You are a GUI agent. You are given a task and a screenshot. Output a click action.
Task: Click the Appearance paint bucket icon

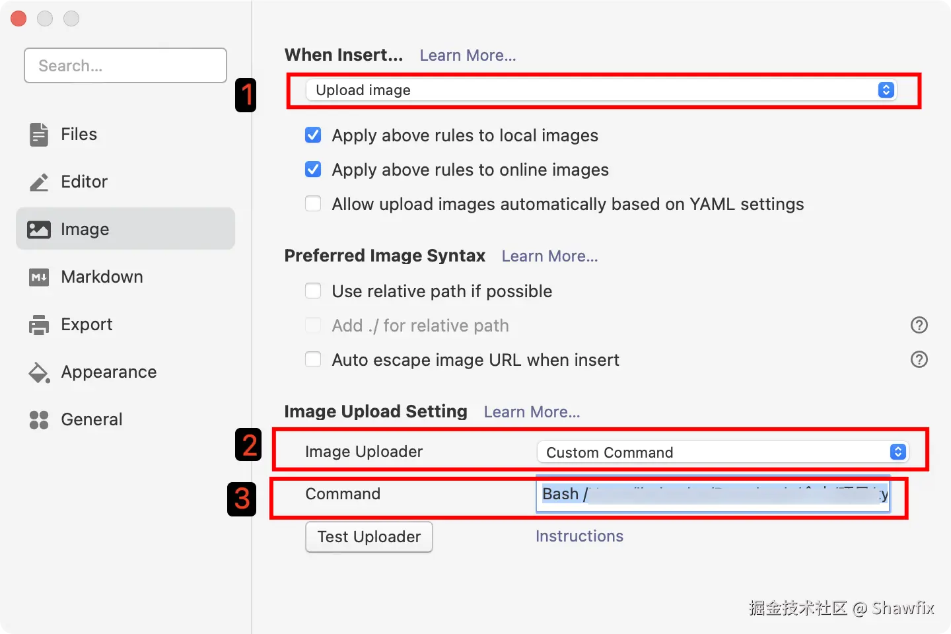39,372
